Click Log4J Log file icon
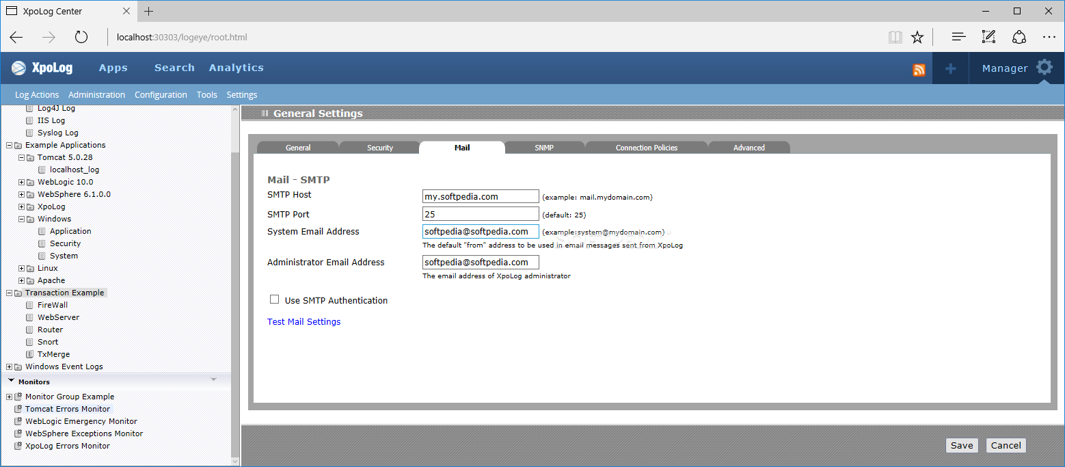 (x=29, y=108)
